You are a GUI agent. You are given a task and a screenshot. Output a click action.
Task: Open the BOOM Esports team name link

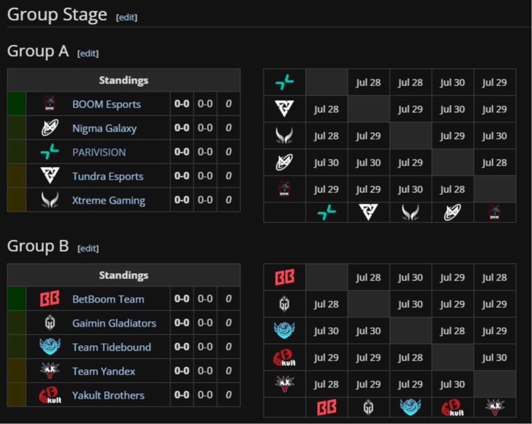[x=106, y=104]
